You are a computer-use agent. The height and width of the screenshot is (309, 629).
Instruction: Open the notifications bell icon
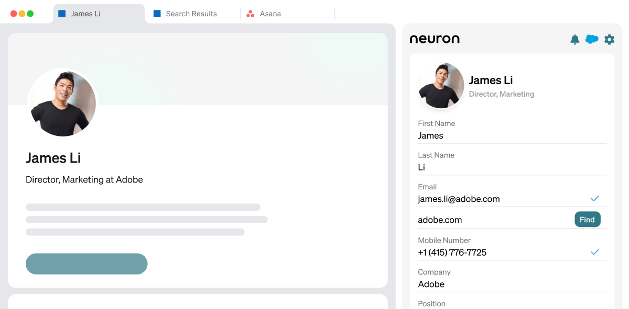575,39
